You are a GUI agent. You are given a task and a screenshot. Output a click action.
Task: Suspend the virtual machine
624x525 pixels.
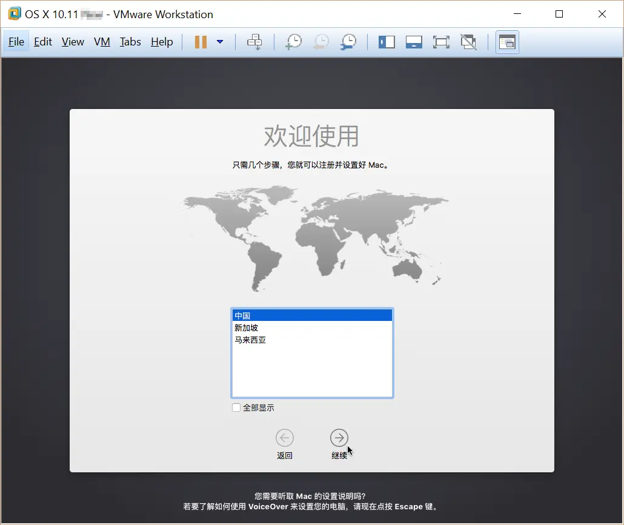(201, 42)
